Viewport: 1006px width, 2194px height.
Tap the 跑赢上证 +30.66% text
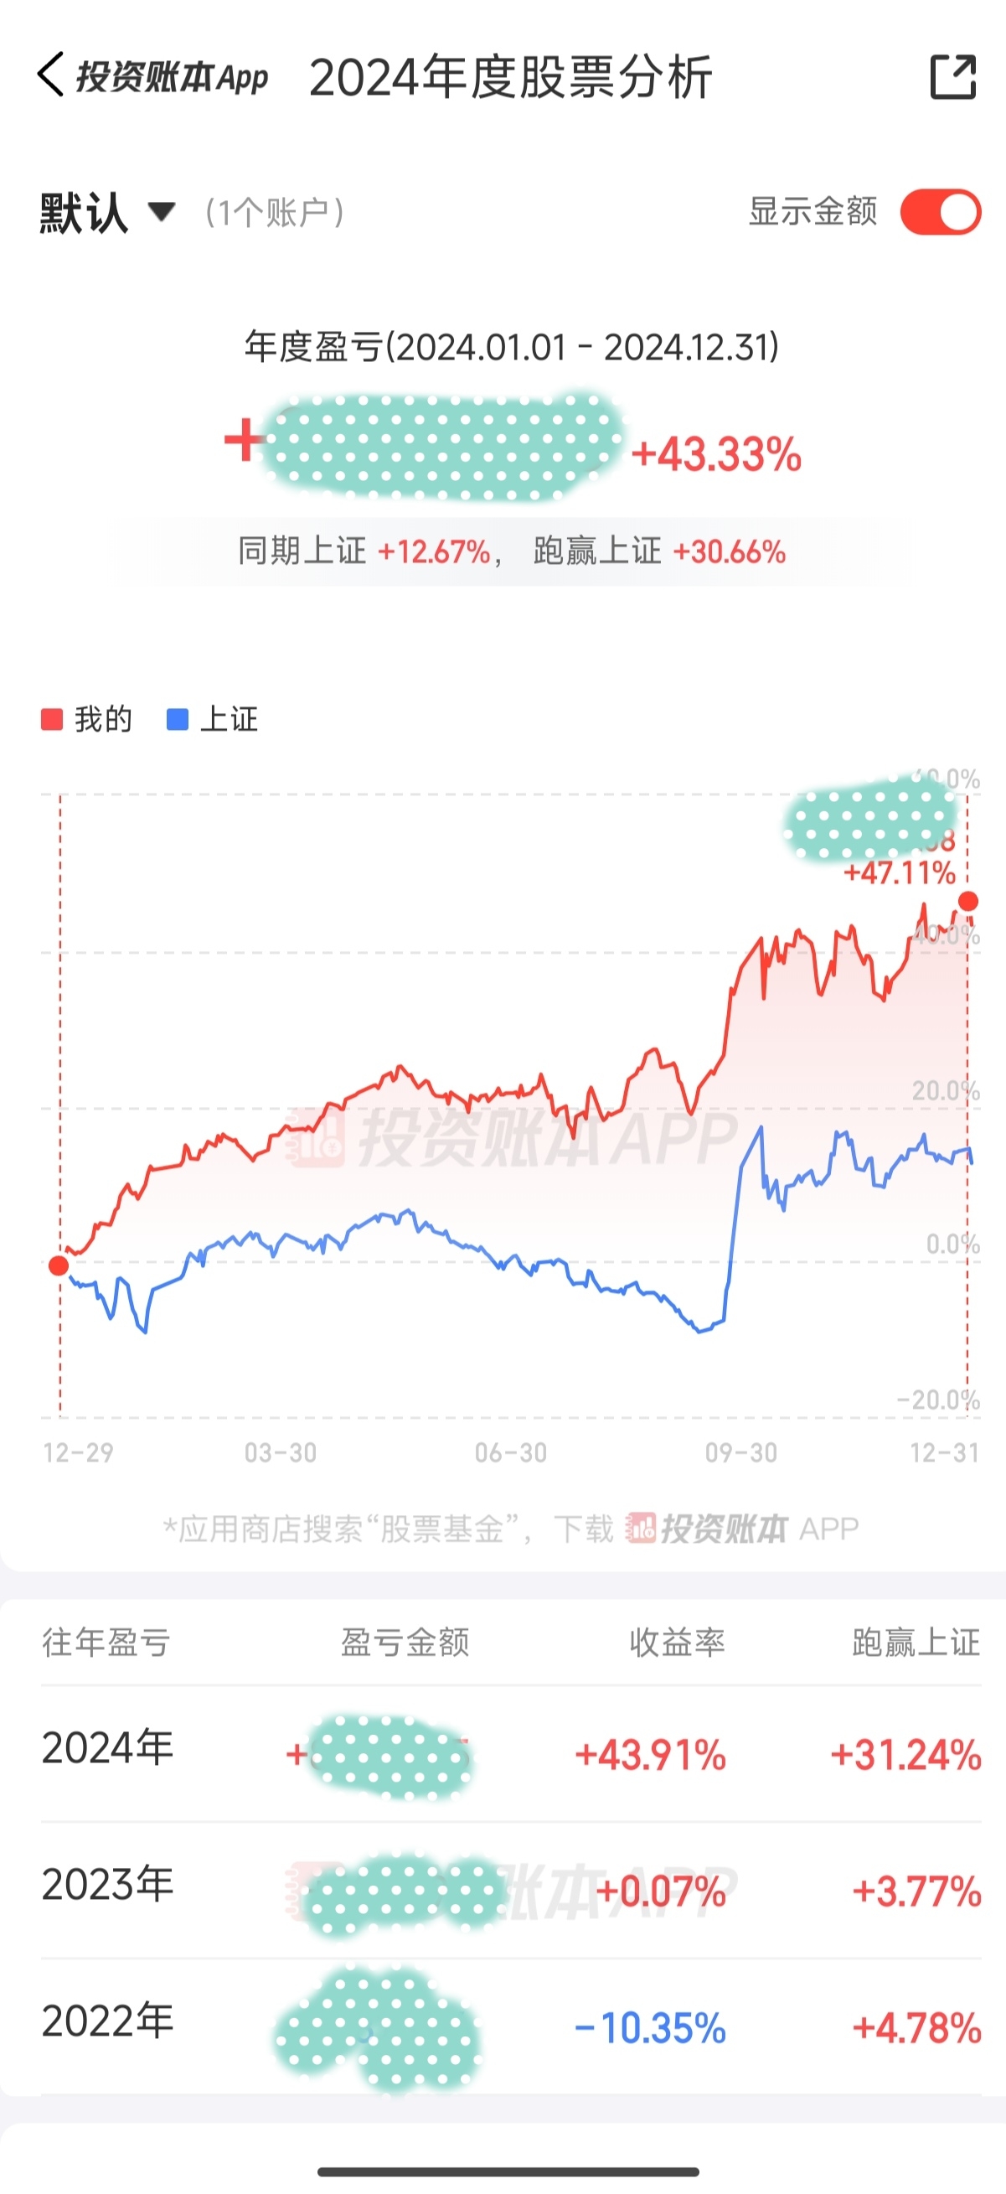tap(659, 552)
